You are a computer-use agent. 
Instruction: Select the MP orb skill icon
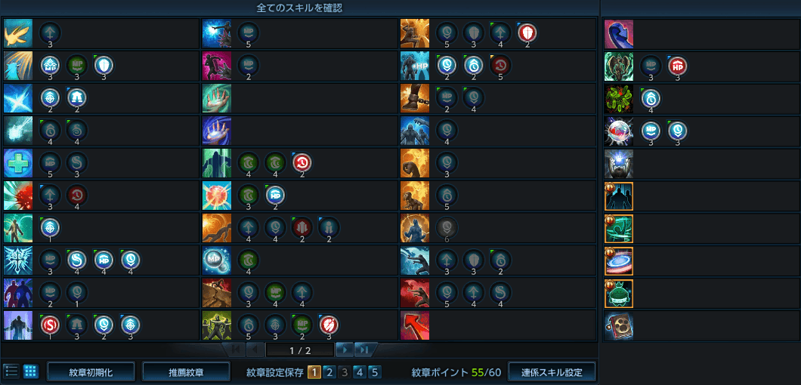217,260
